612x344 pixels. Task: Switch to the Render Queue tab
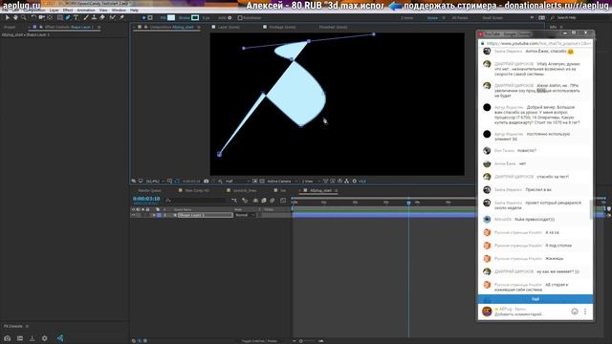(149, 191)
